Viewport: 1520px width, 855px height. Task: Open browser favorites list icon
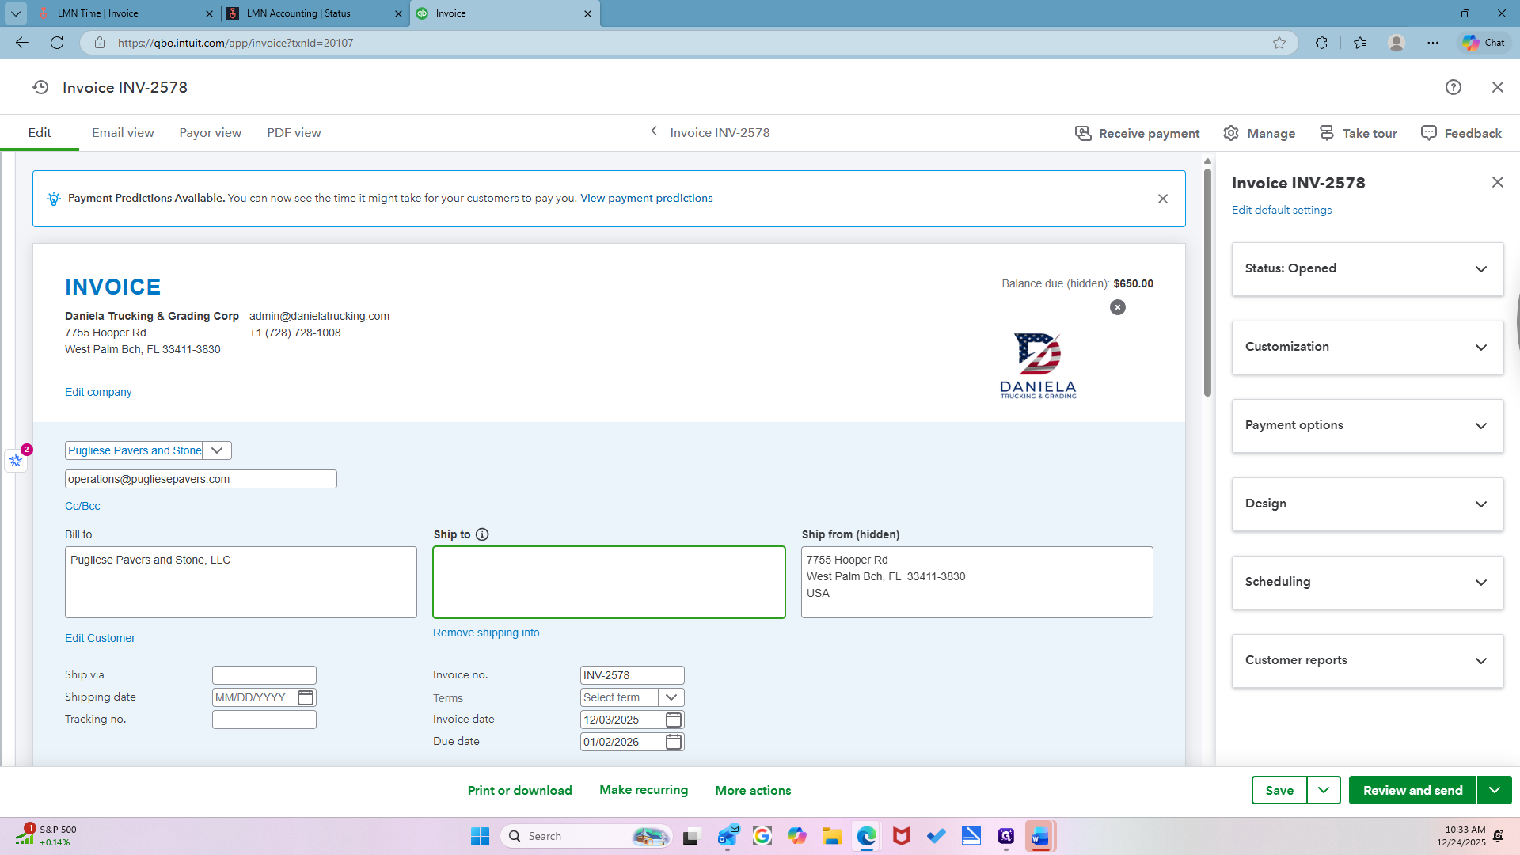click(x=1360, y=43)
